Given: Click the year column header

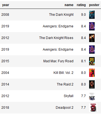Looking at the screenshot, I should (x=6, y=5).
